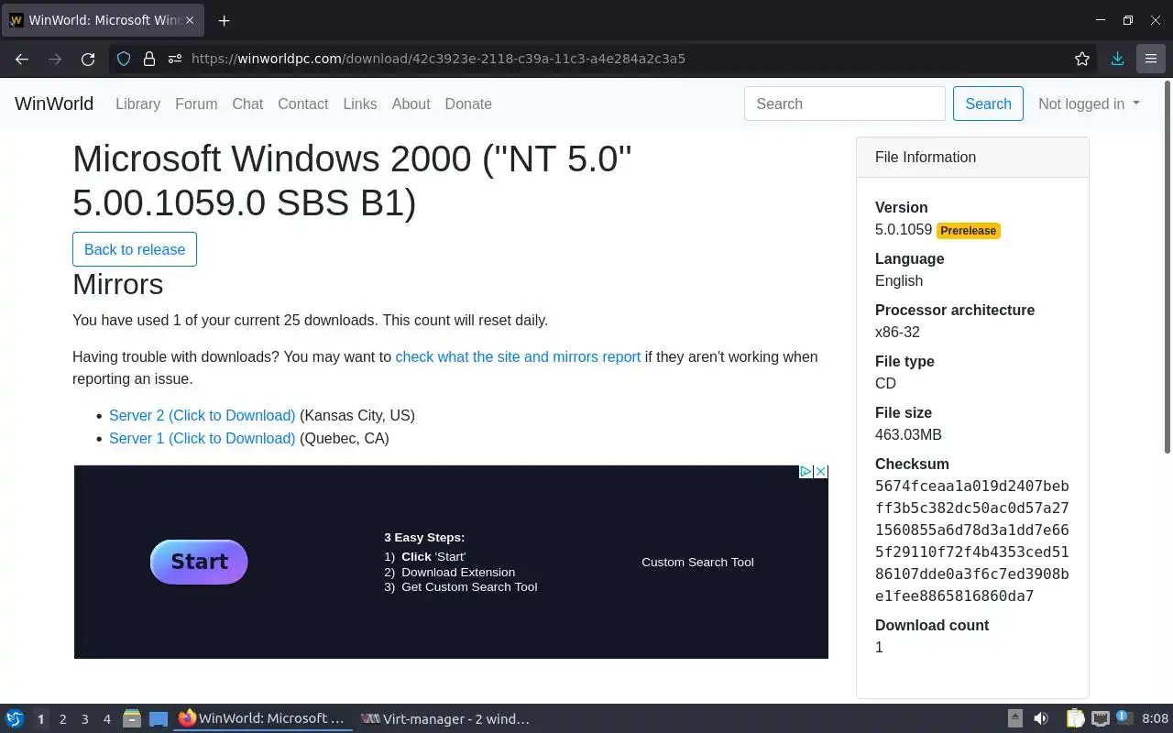Viewport: 1173px width, 733px height.
Task: Expand the Not logged in dropdown
Action: (1089, 104)
